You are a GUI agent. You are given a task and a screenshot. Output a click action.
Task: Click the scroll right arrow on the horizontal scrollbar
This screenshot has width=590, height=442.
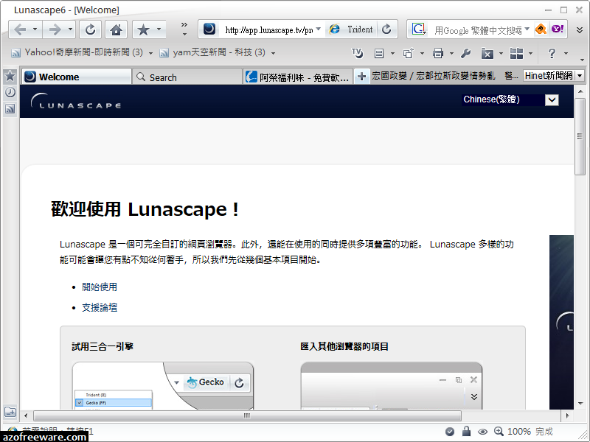click(567, 415)
